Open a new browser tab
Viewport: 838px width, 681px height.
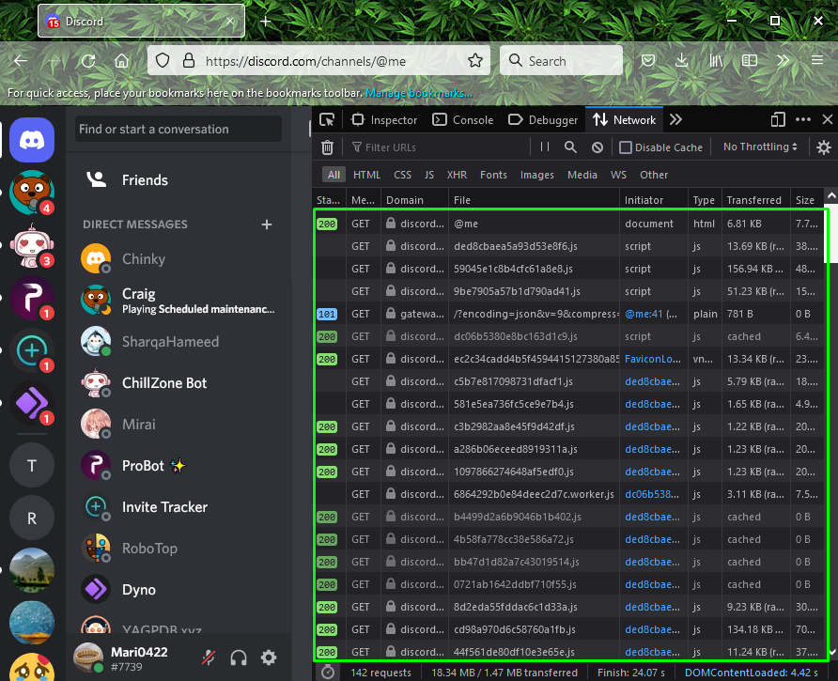(x=265, y=22)
